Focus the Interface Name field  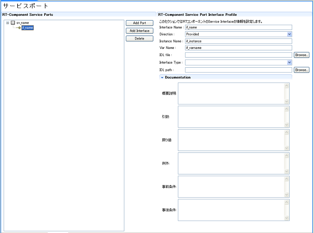[x=239, y=27]
